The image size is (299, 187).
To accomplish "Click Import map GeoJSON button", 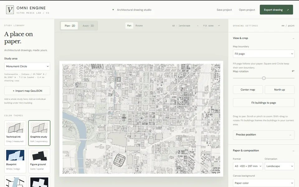I will pyautogui.click(x=27, y=91).
